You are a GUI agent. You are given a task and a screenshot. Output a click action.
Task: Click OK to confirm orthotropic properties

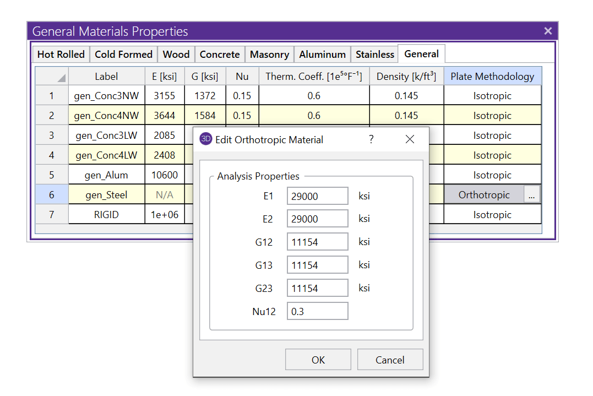318,360
